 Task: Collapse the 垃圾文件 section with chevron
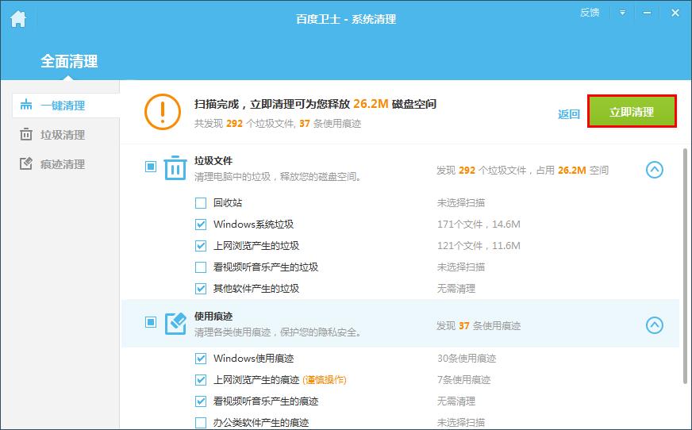[x=654, y=169]
